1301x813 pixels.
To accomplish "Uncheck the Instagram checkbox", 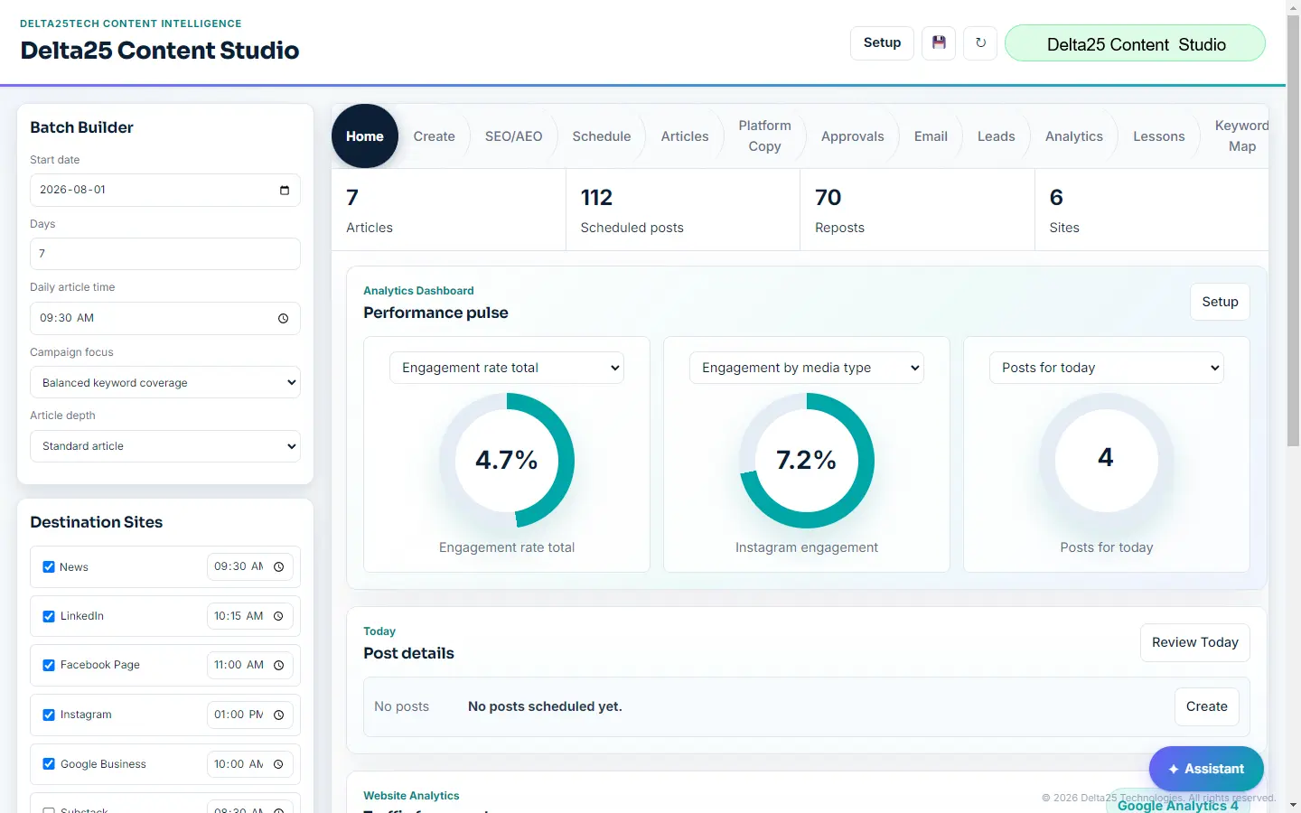I will pos(49,715).
